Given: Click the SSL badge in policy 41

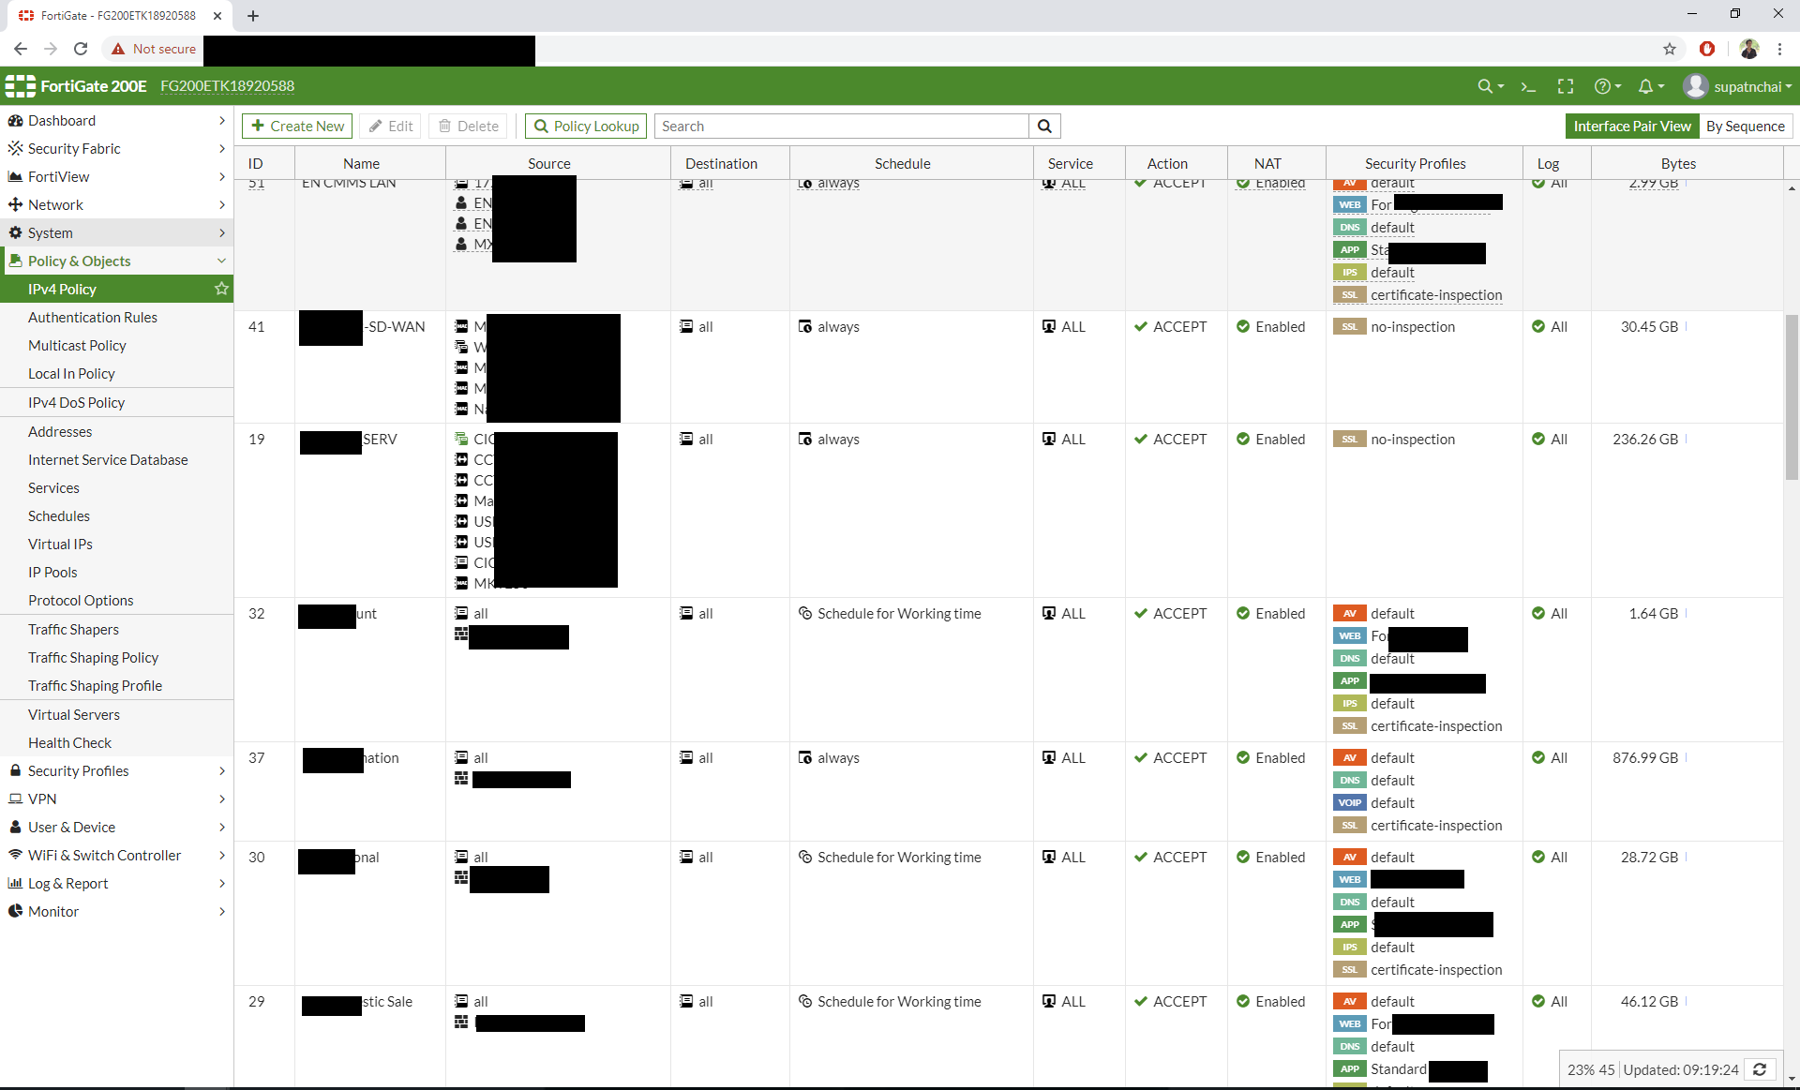Looking at the screenshot, I should point(1349,327).
